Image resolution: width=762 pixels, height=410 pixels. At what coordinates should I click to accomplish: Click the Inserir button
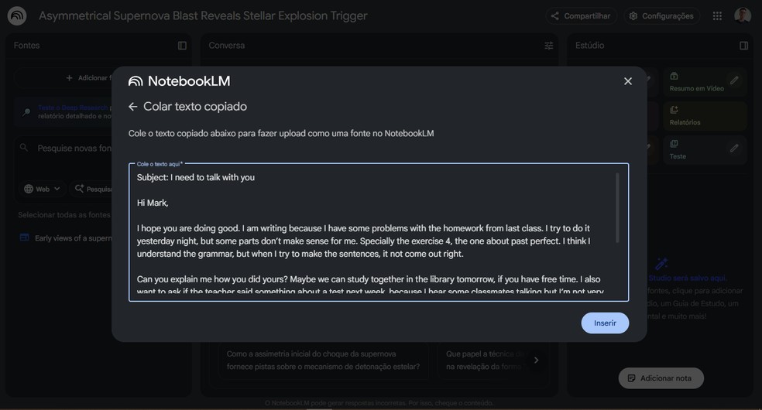click(x=605, y=323)
